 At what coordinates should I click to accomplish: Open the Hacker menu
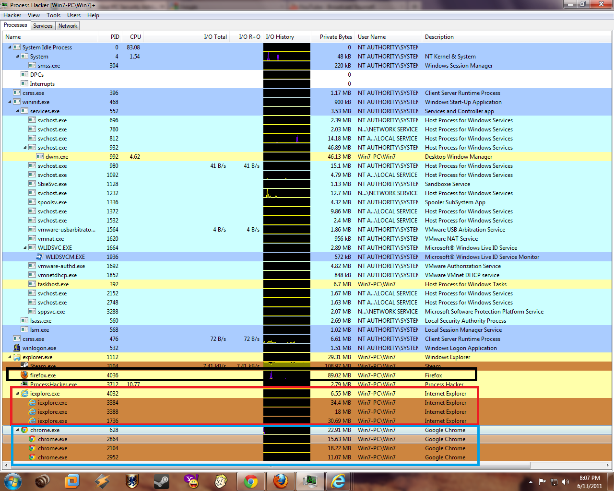click(x=12, y=15)
